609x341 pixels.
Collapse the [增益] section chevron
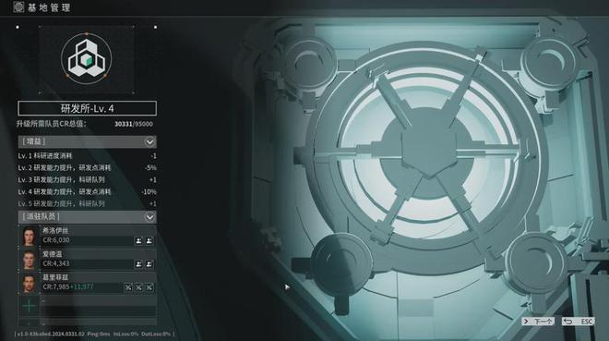tap(149, 142)
